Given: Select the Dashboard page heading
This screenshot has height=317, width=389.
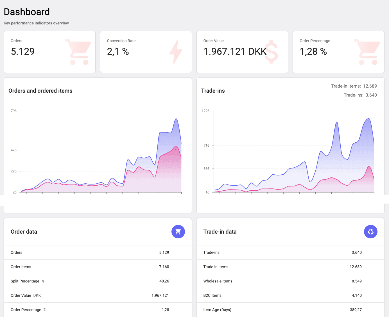Looking at the screenshot, I should click(27, 12).
